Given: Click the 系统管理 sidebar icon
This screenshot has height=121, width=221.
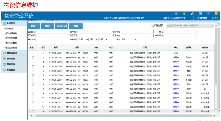Looking at the screenshot, I should (x=4, y=70).
